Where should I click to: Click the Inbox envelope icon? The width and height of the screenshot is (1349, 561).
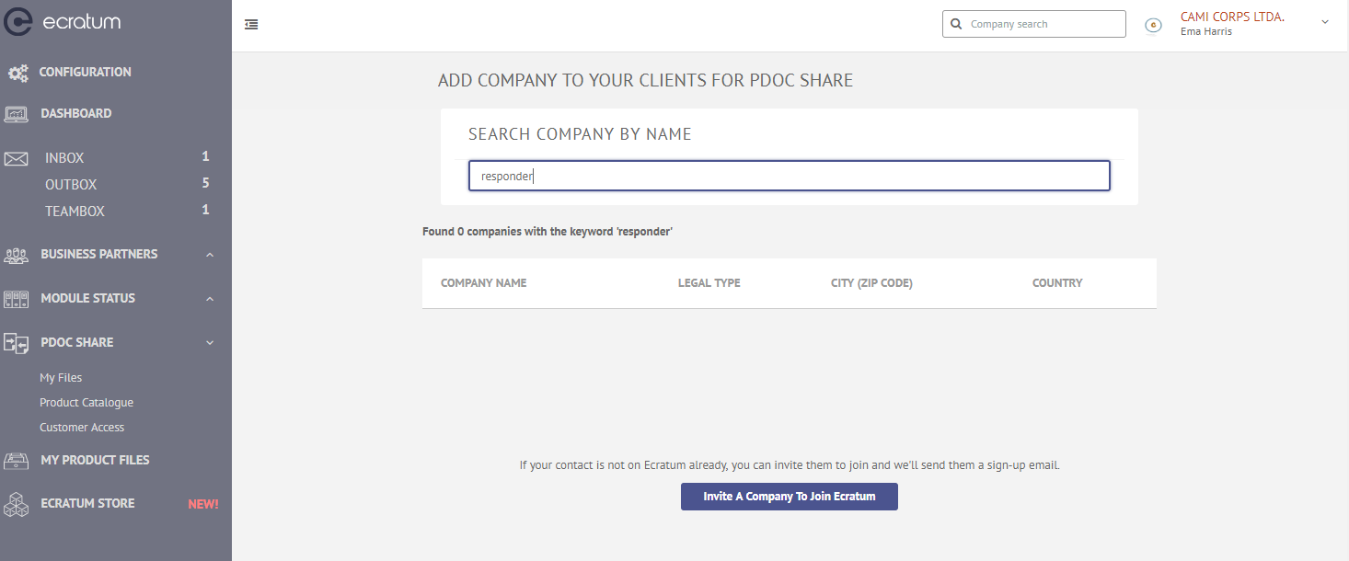point(17,159)
